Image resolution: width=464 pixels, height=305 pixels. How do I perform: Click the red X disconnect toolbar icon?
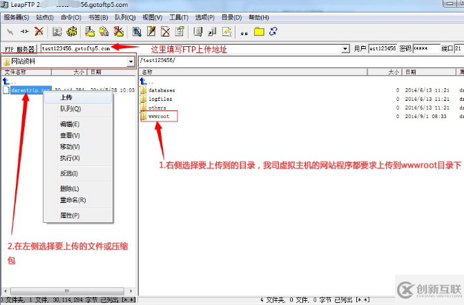39,32
